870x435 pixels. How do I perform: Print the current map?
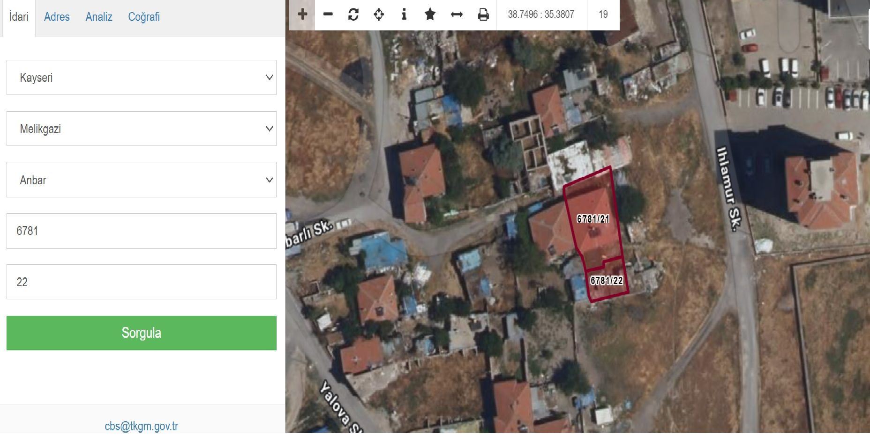click(483, 14)
